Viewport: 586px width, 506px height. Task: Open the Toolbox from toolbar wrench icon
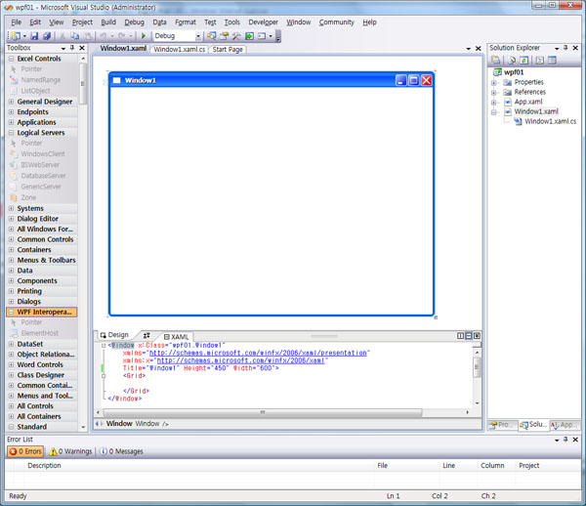point(236,36)
